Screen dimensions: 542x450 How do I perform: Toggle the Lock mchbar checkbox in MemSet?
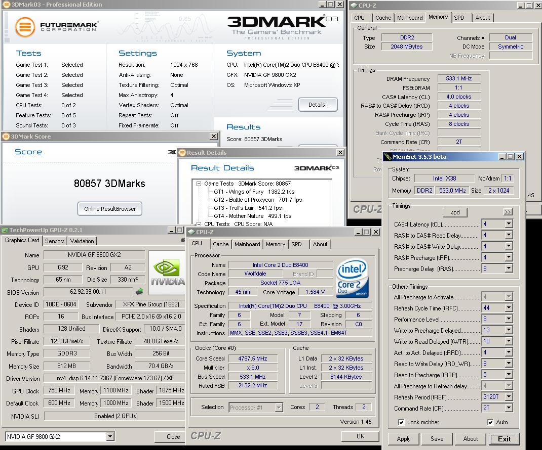401,422
